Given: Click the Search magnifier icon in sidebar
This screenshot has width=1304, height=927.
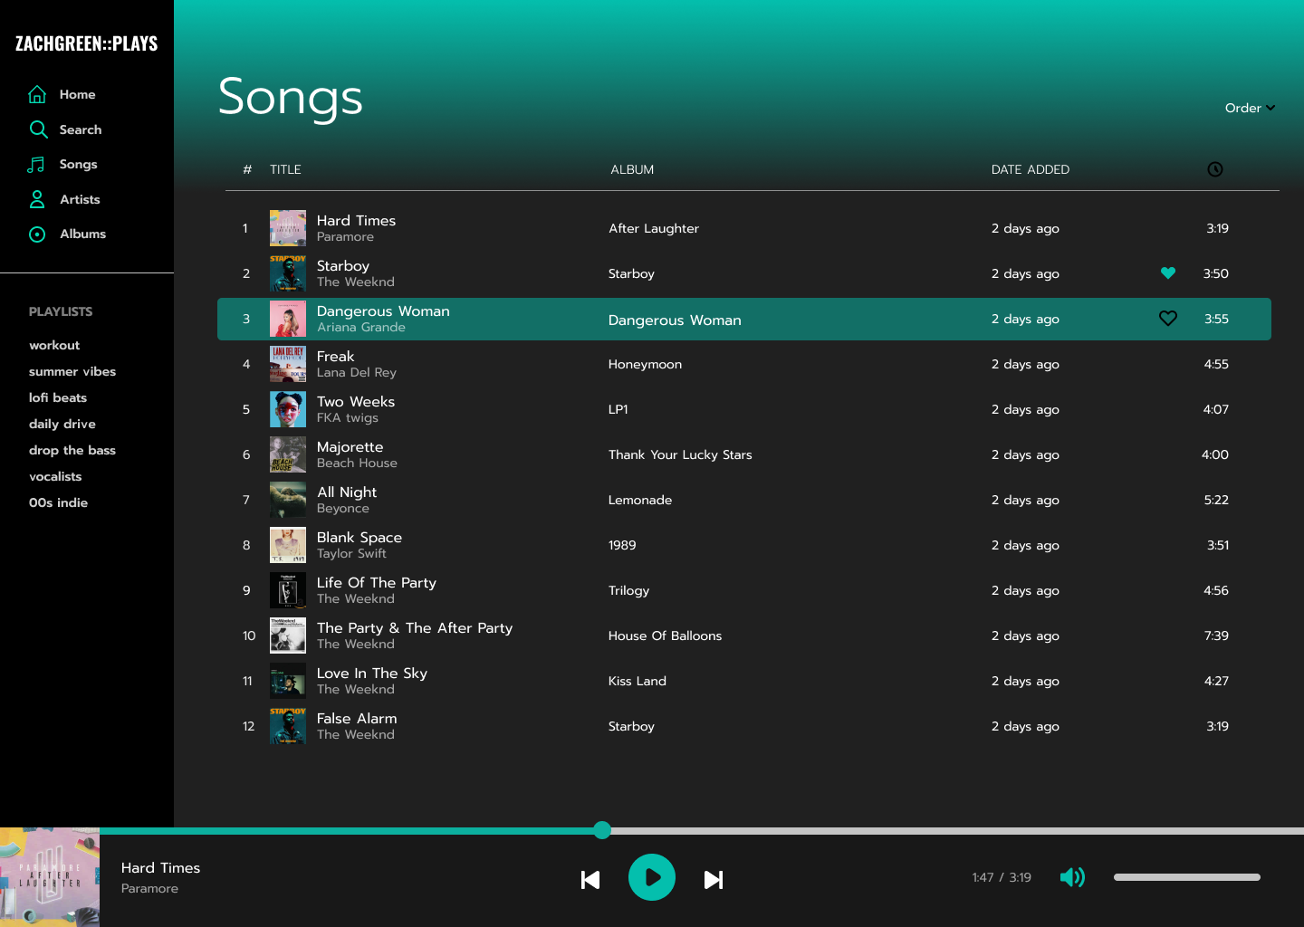Looking at the screenshot, I should coord(38,129).
